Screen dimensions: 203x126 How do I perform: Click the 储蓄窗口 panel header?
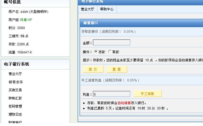click(141, 23)
